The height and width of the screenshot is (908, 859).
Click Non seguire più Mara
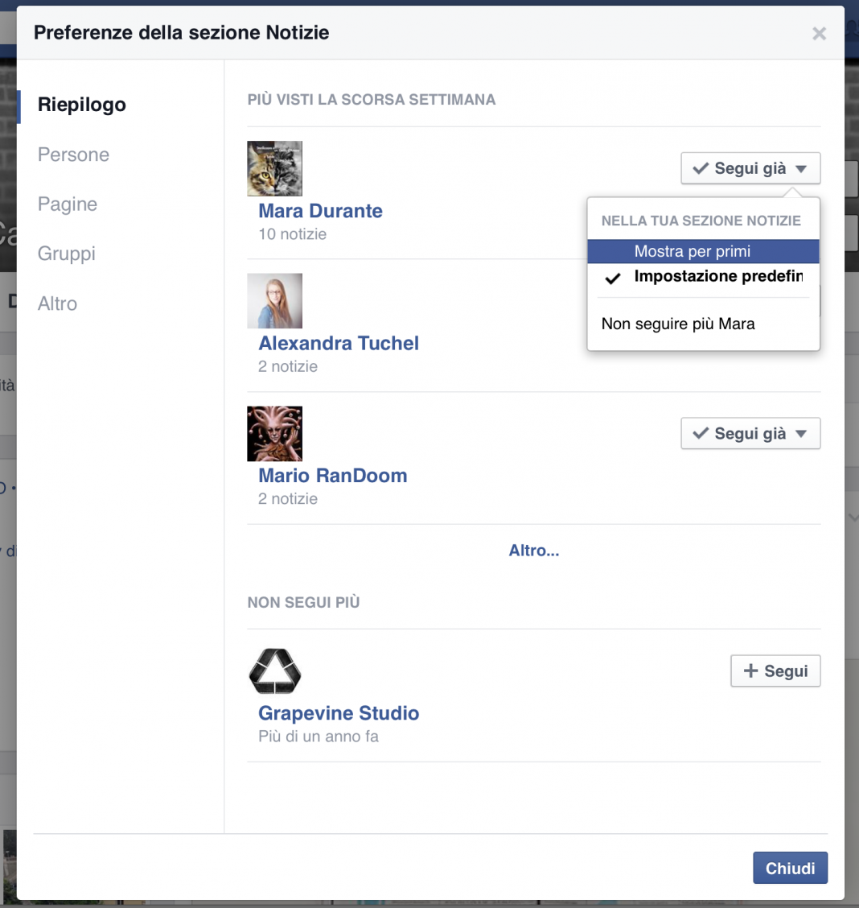(678, 324)
